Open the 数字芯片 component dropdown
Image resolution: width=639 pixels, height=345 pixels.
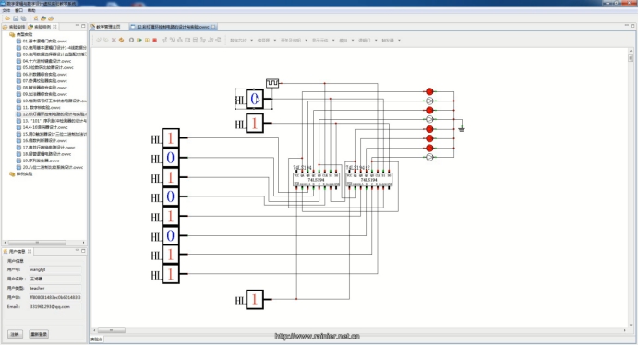(241, 40)
